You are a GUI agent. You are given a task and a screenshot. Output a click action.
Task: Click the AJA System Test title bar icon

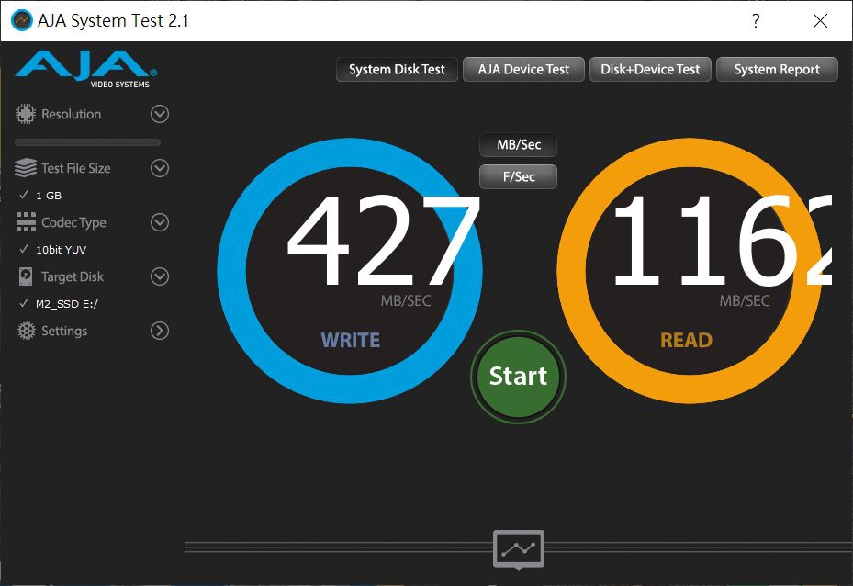(22, 21)
